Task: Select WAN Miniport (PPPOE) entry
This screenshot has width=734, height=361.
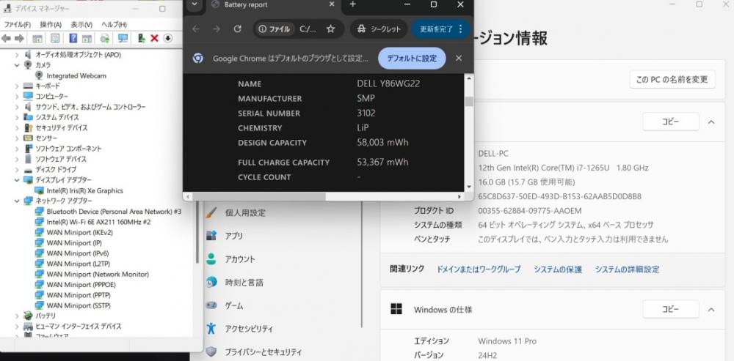Action: tap(81, 284)
